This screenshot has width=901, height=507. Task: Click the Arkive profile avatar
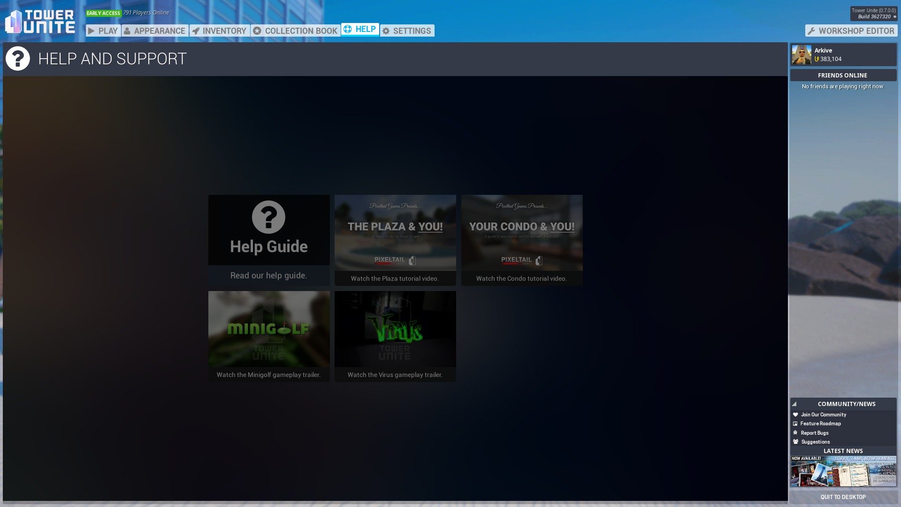point(802,55)
